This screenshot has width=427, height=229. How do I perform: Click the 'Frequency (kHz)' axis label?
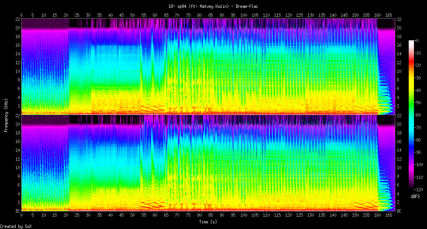point(6,115)
